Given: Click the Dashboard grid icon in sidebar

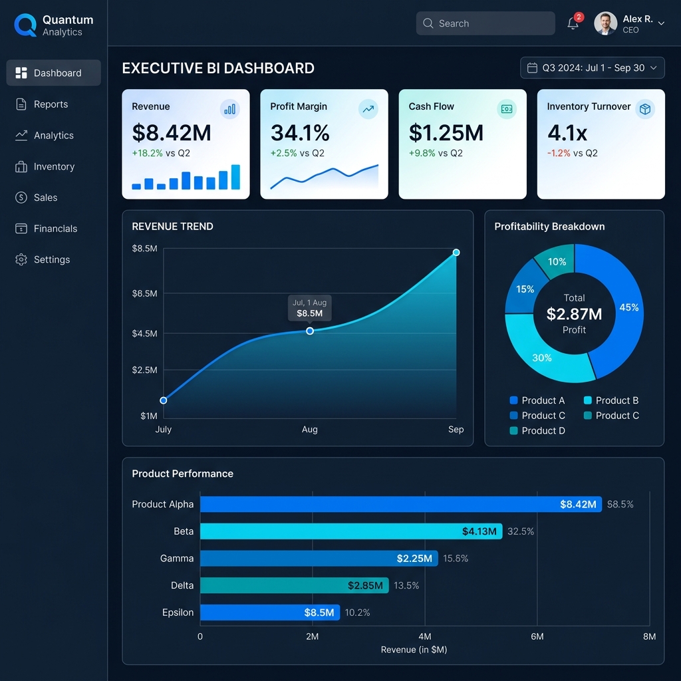Looking at the screenshot, I should click(x=21, y=72).
